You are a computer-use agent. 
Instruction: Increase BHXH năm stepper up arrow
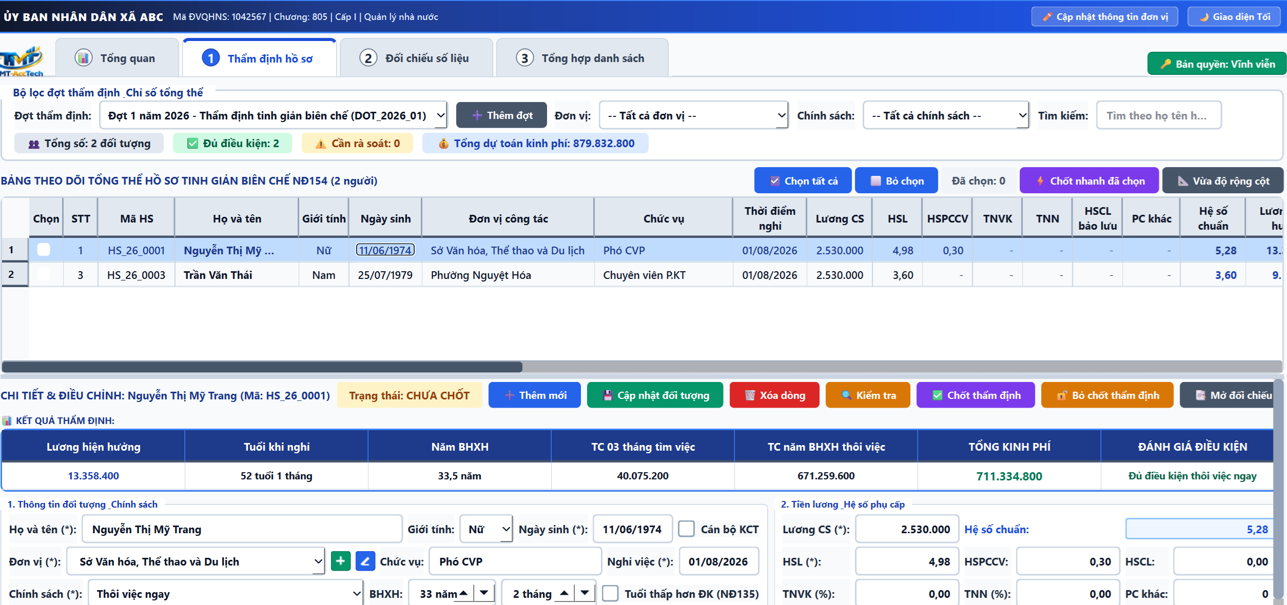(x=464, y=593)
